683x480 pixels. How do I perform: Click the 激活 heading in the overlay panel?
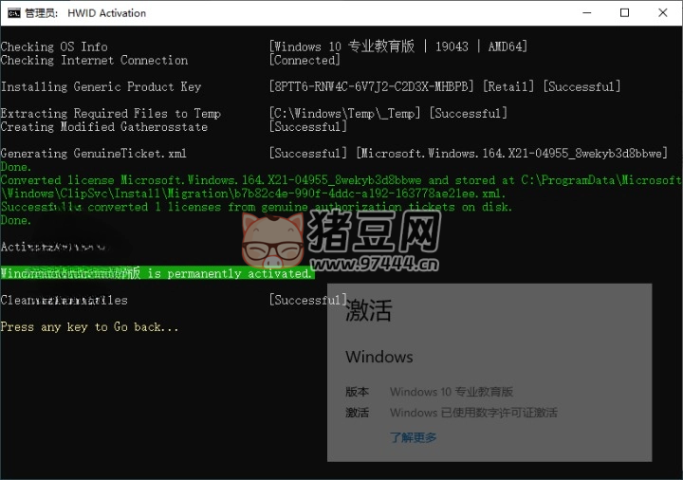pyautogui.click(x=368, y=310)
